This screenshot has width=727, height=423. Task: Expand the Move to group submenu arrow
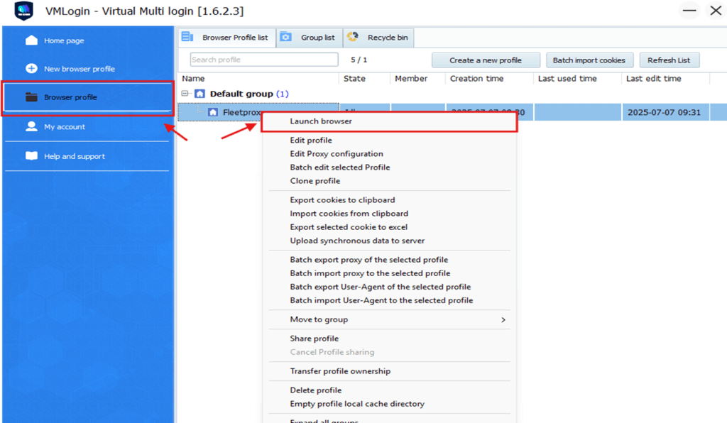click(x=503, y=319)
